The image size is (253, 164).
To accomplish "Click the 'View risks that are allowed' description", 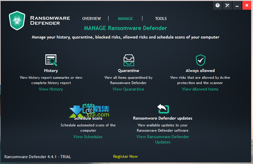I will pyautogui.click(x=200, y=80).
